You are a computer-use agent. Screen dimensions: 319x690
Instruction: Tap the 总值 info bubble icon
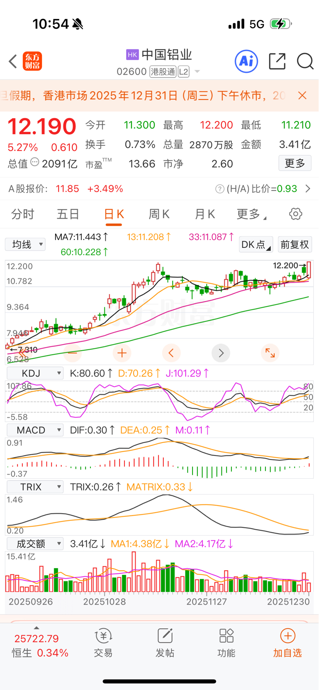(x=35, y=162)
